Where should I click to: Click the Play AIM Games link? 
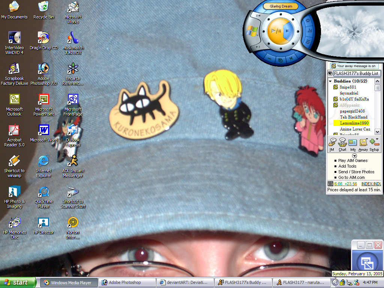[353, 160]
